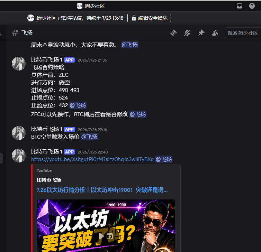Click @飞扬 mention after 大家不要着急
This screenshot has width=261, height=252.
[130, 45]
